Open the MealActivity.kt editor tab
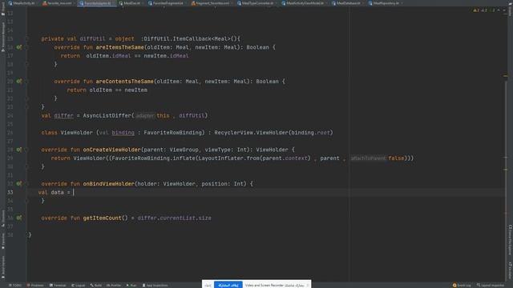Viewport: 513px width, 288px height. [22, 3]
